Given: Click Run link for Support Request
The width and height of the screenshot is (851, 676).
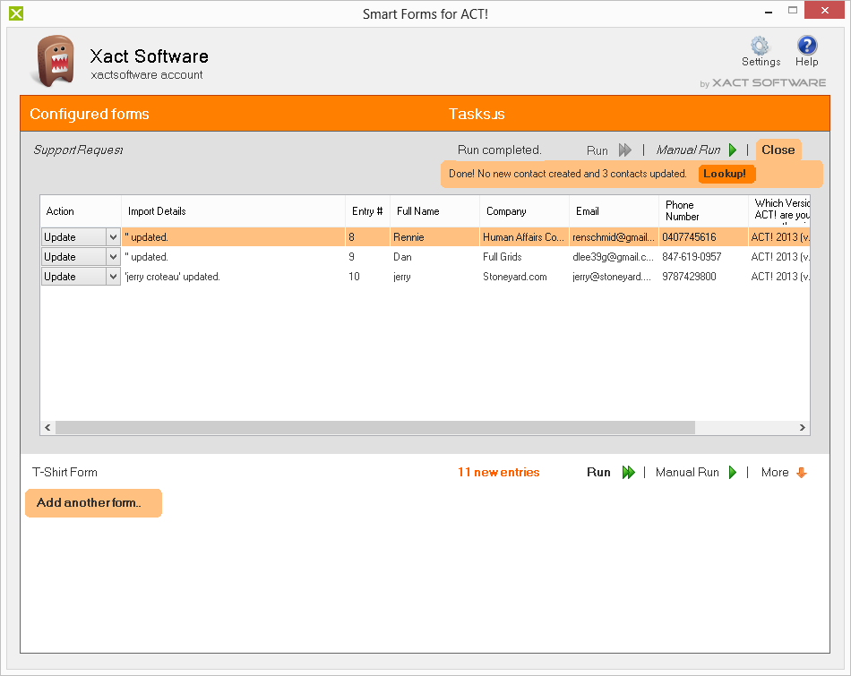Looking at the screenshot, I should [597, 150].
